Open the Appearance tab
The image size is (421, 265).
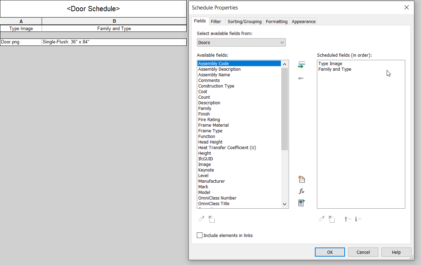coord(304,21)
